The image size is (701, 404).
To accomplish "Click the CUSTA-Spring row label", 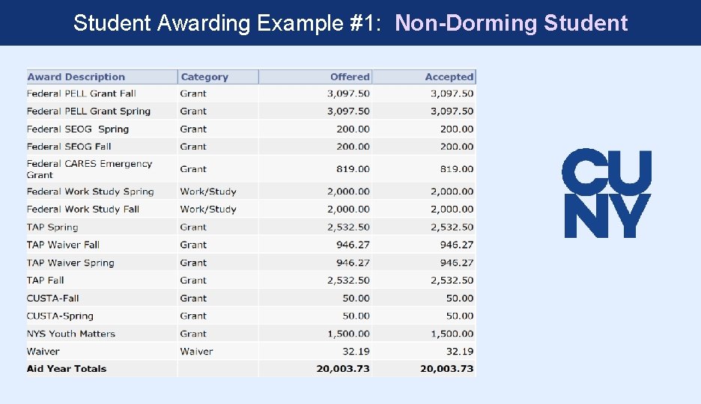I will point(60,316).
